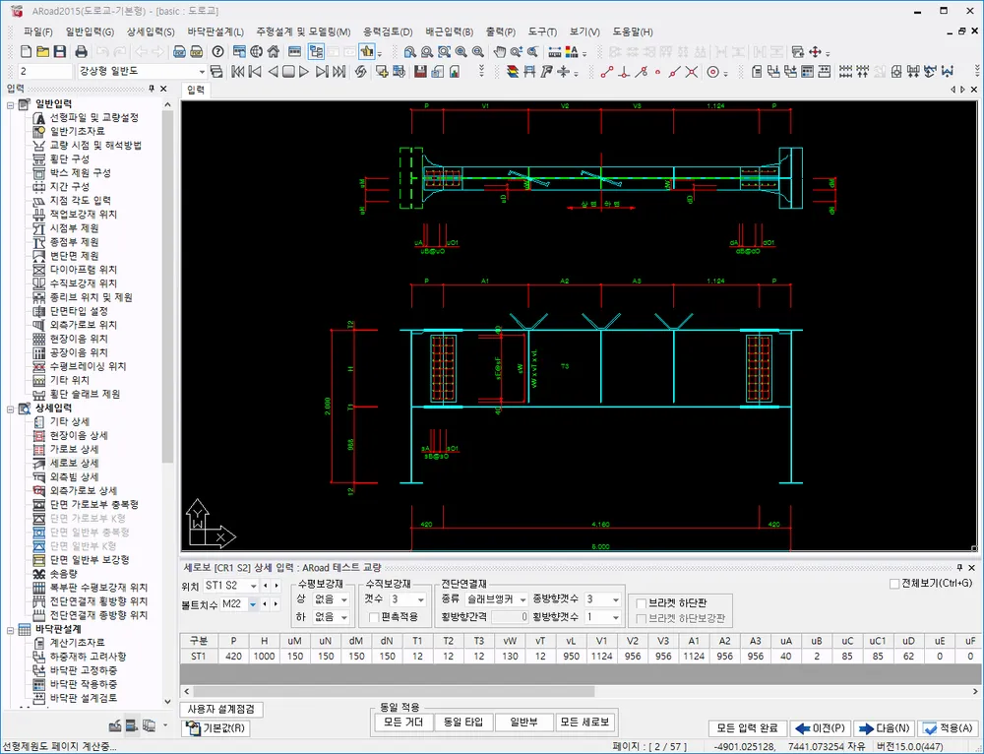Click the text color settings icon
984x754 pixels.
pos(572,51)
